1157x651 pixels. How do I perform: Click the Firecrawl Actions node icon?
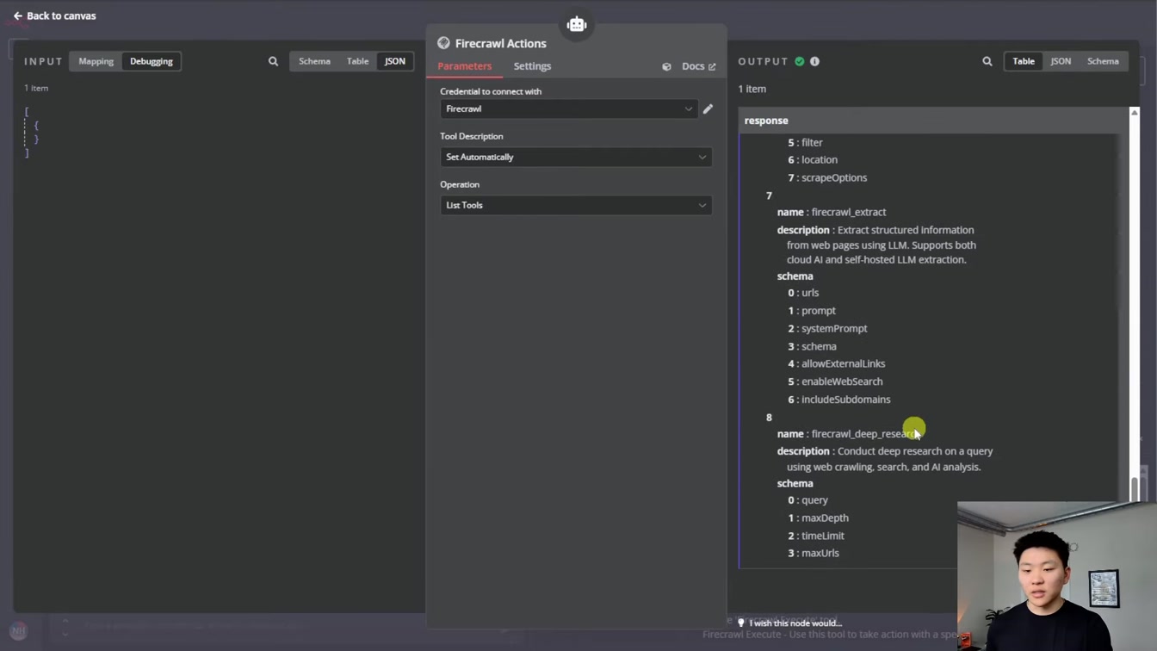pyautogui.click(x=443, y=43)
